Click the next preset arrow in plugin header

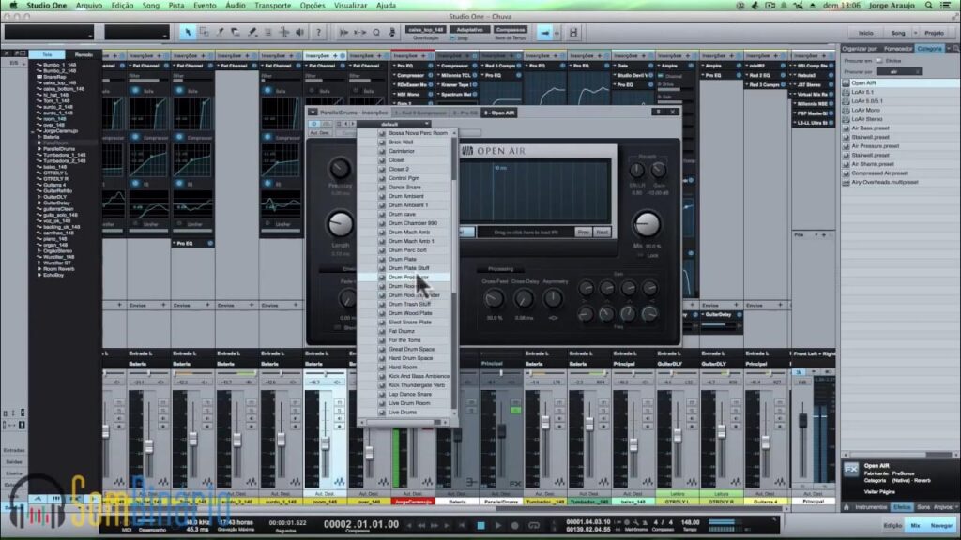tap(353, 124)
